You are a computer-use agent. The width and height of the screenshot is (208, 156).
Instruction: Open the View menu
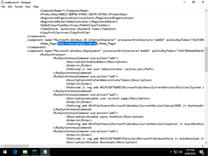tap(28, 7)
